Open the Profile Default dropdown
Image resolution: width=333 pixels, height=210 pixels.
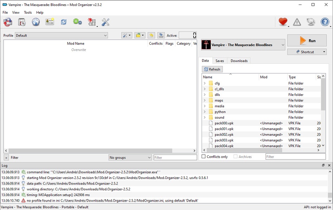click(x=61, y=35)
